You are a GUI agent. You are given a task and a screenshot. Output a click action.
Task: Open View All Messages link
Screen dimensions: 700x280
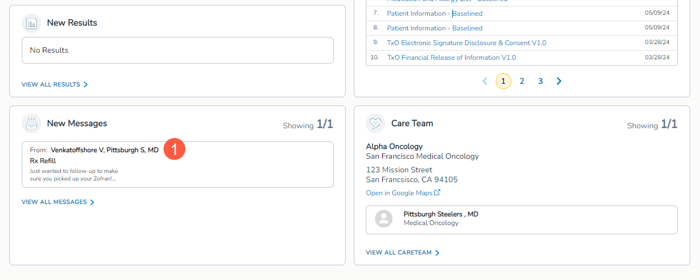(58, 202)
